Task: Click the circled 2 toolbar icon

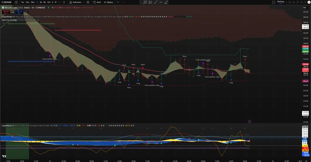Action: tap(290, 2)
